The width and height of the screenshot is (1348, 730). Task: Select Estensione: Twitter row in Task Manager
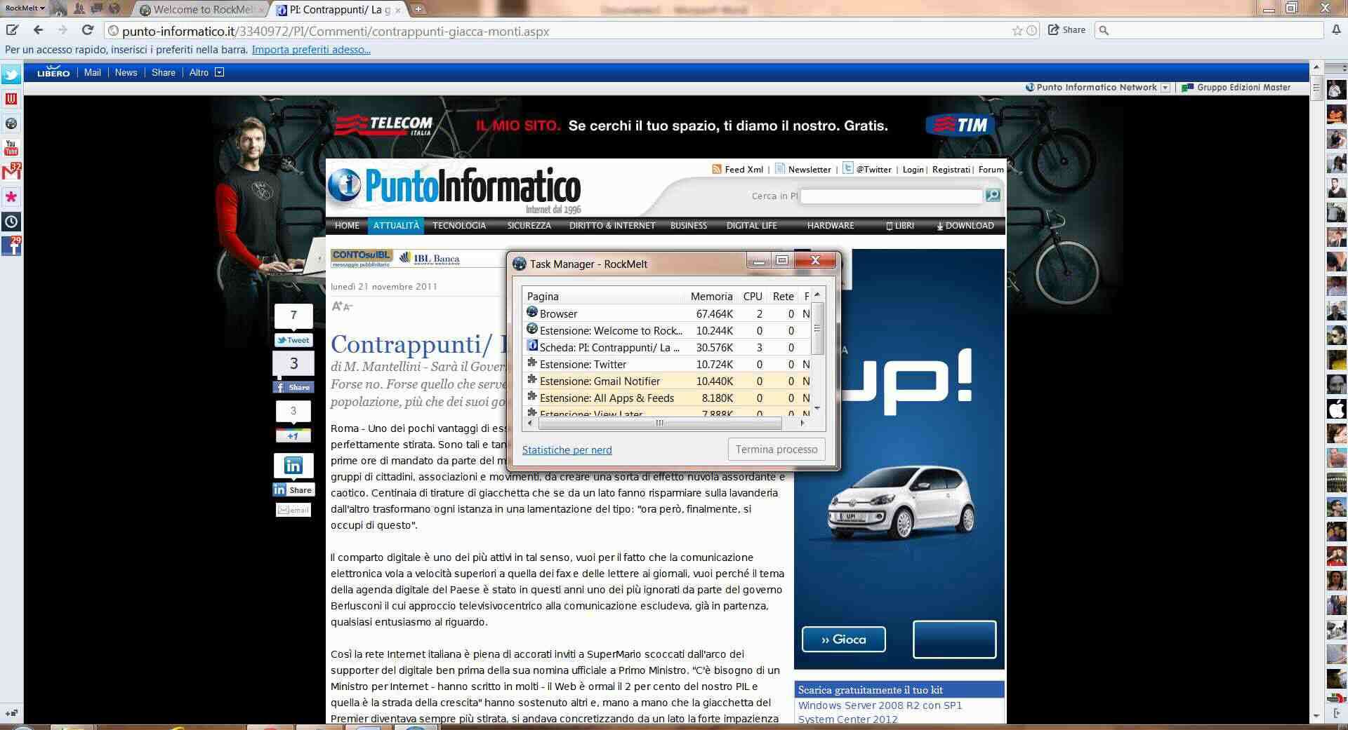pyautogui.click(x=668, y=364)
